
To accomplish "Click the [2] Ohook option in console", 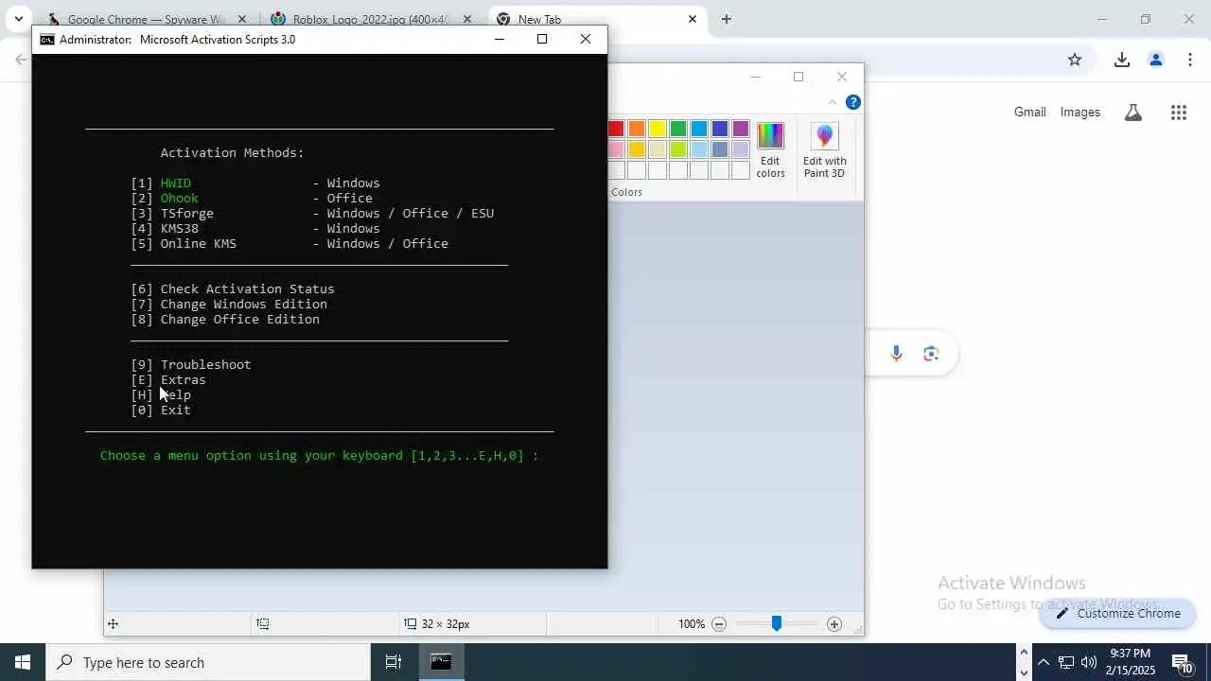I will [x=252, y=198].
